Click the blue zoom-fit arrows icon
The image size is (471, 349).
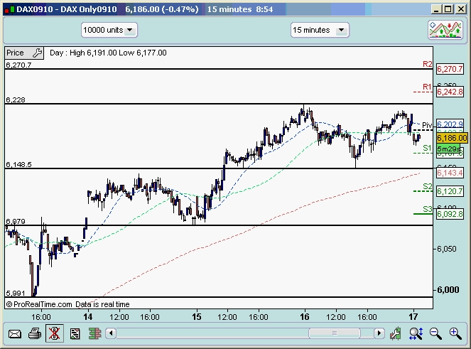click(416, 333)
